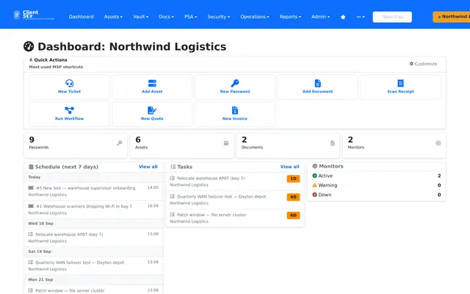Click the list icon by Tasks heading
The image size is (470, 294).
(x=173, y=167)
